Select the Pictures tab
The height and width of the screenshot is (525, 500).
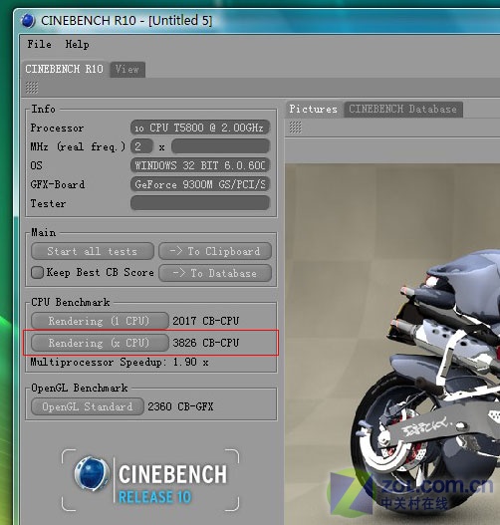click(314, 110)
